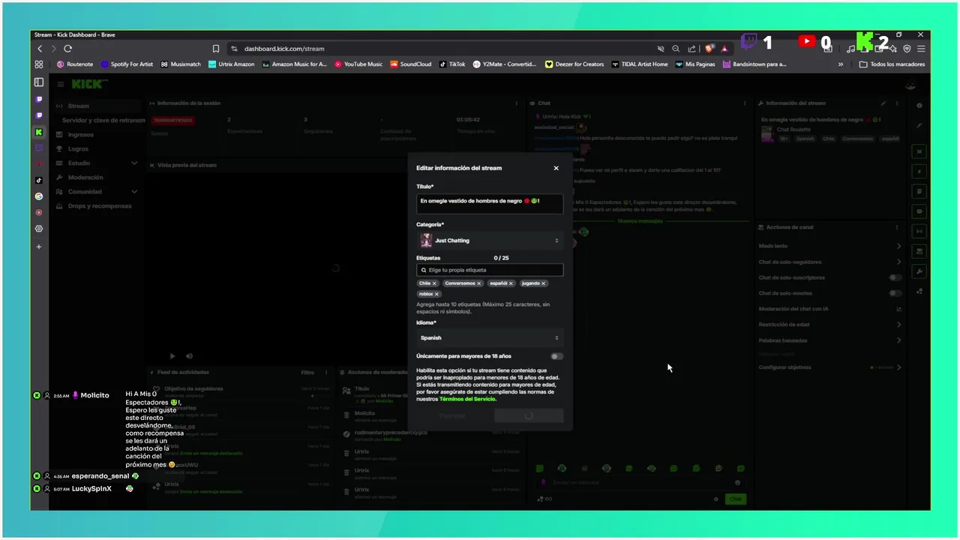
Task: Share this page using the share icon
Action: click(691, 49)
